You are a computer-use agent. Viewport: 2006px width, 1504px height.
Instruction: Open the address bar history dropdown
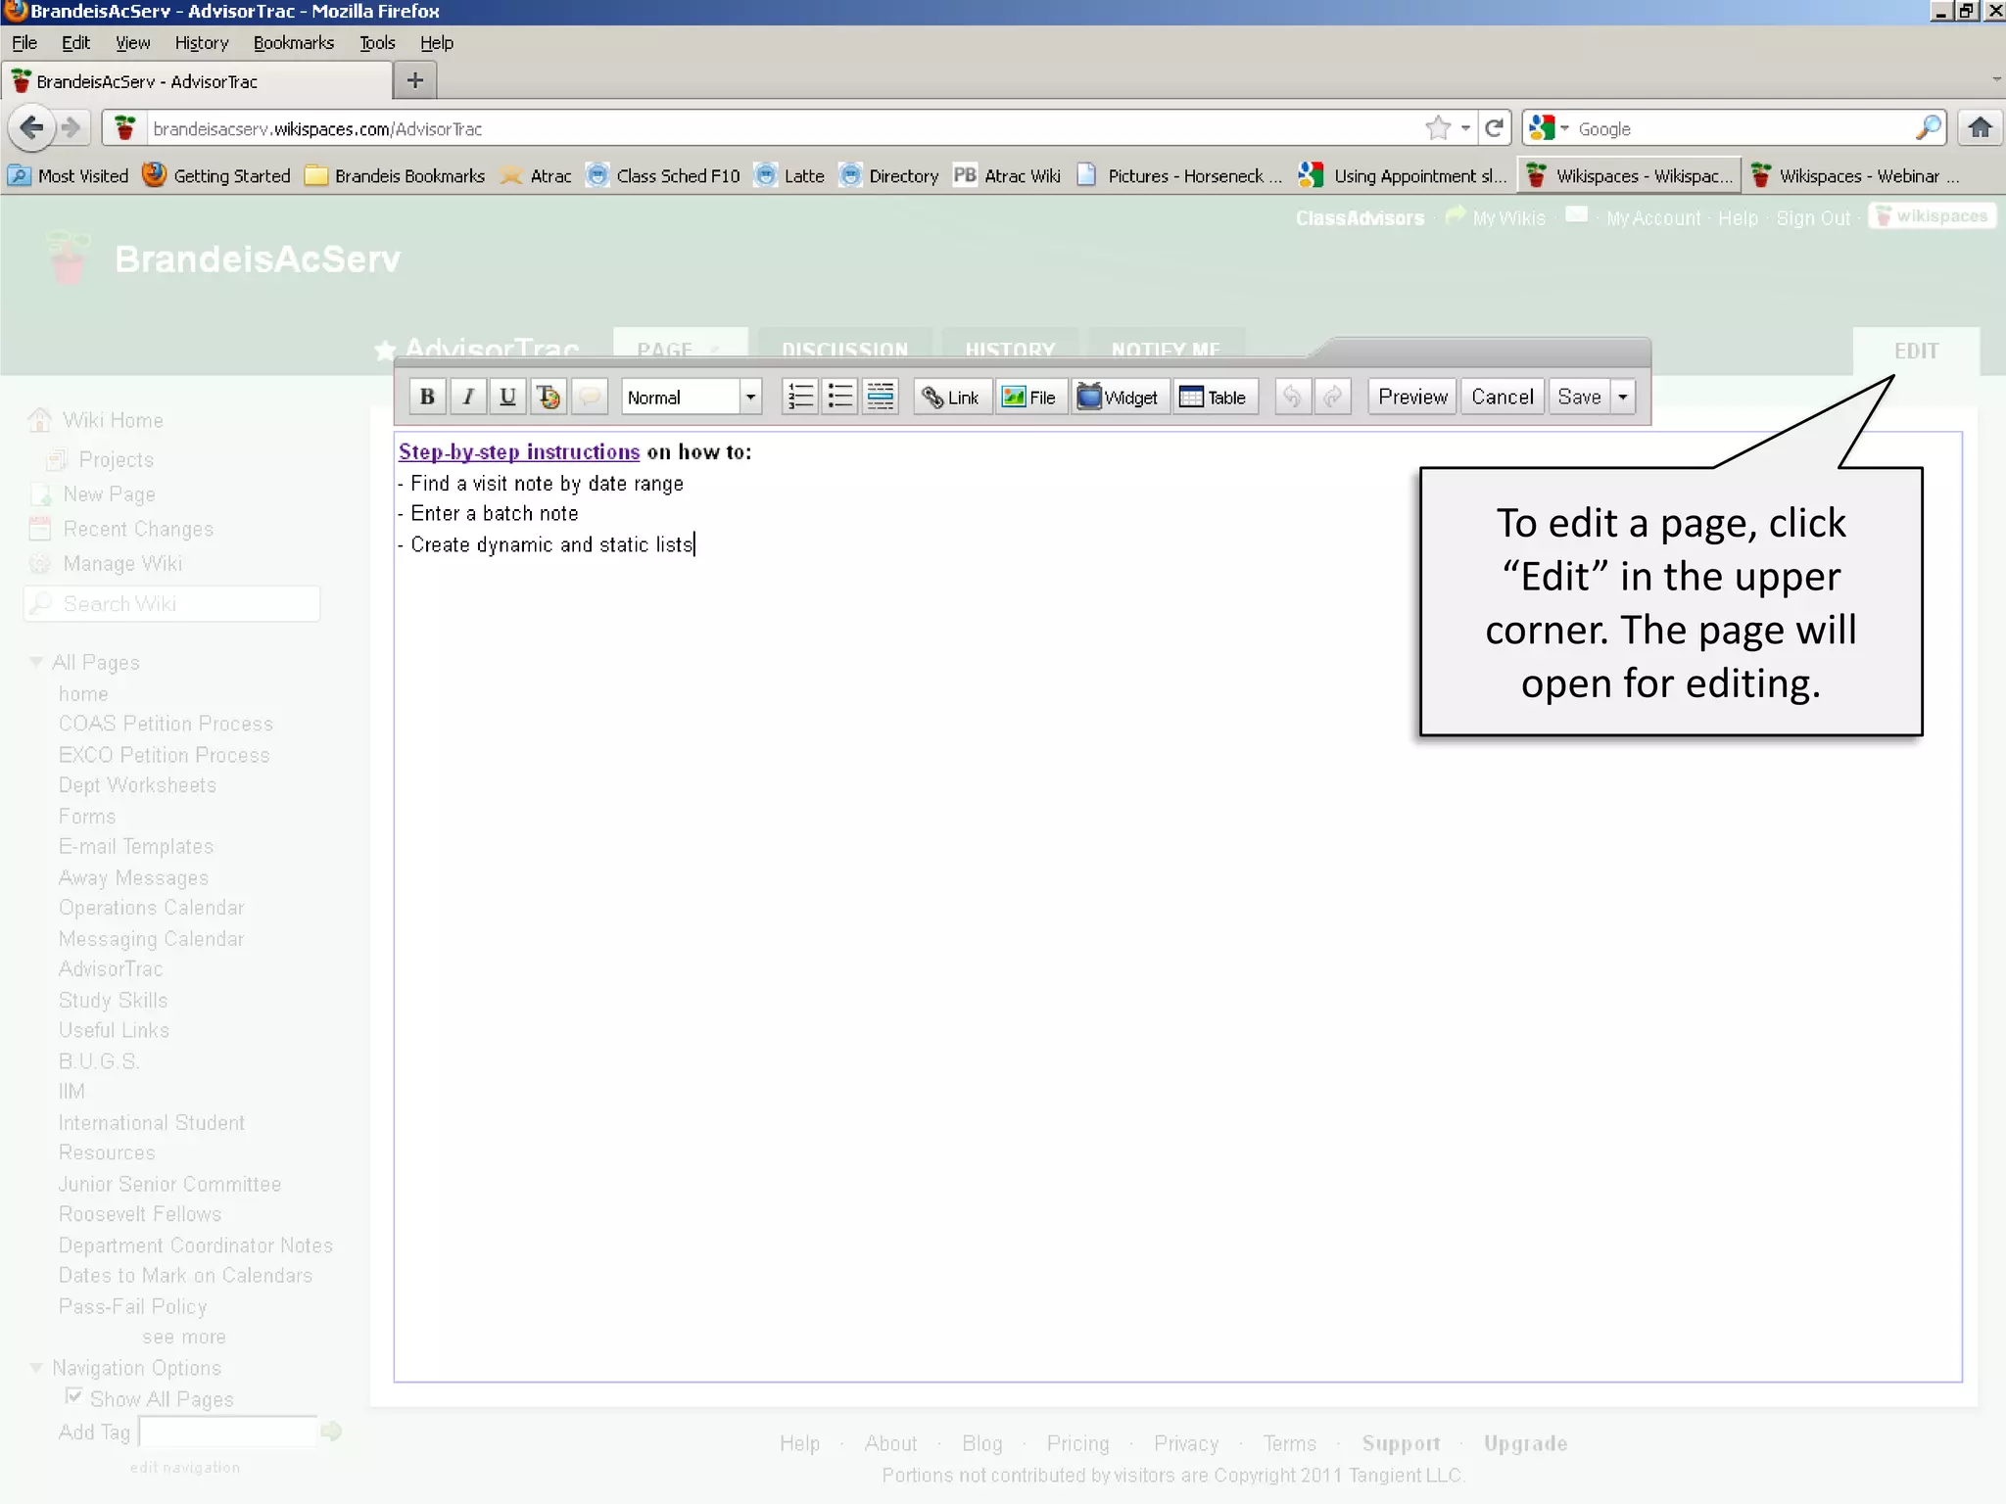[x=1465, y=128]
